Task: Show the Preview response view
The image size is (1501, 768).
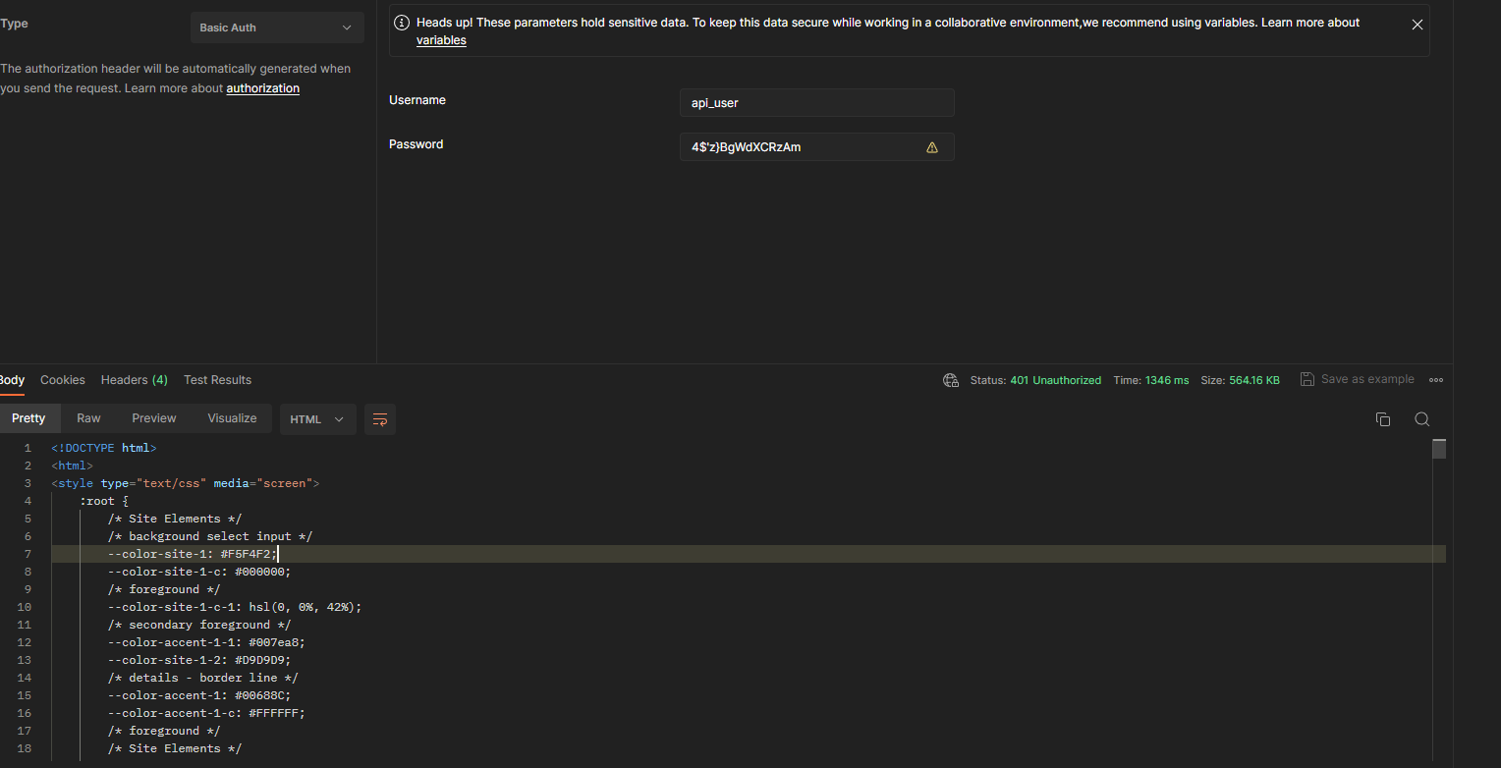Action: 154,418
